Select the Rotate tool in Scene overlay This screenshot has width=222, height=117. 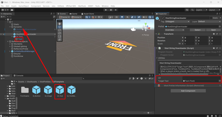tap(60, 30)
